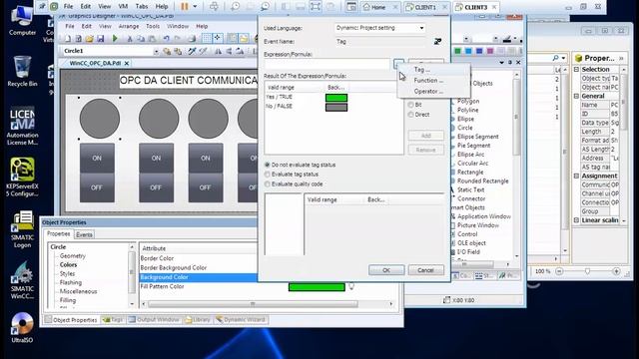Open the Computer desktop icon

tap(22, 21)
